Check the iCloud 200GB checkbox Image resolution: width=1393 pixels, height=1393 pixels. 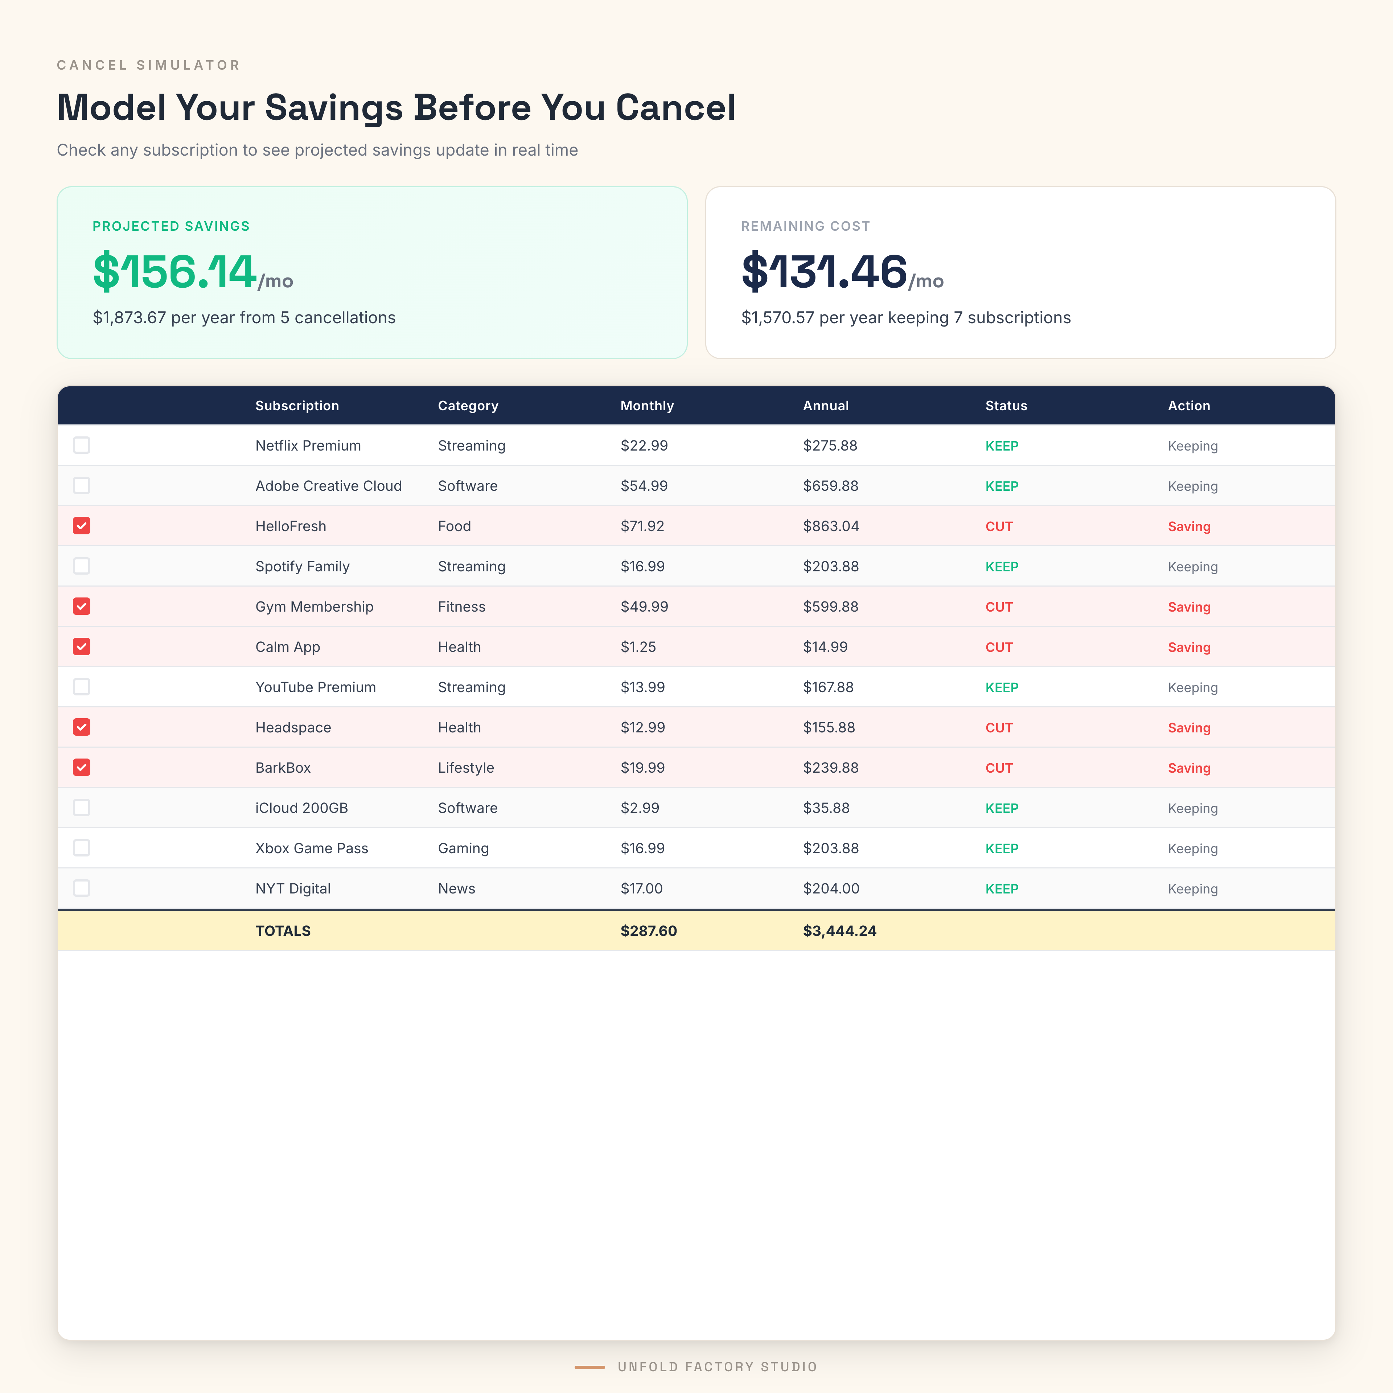(82, 808)
